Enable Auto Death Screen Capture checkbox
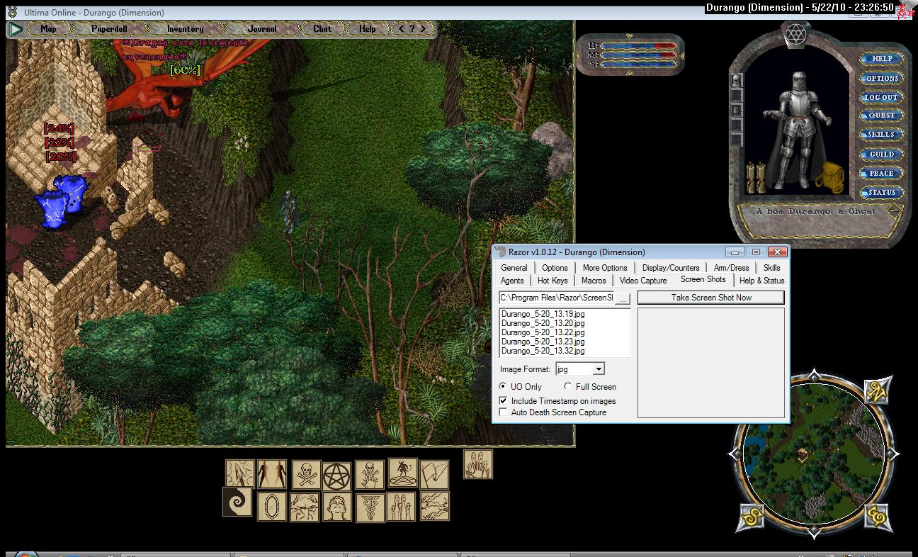Image resolution: width=918 pixels, height=557 pixels. 504,412
